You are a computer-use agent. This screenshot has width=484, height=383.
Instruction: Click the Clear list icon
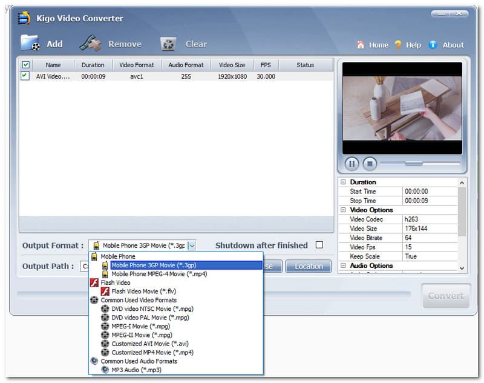[168, 44]
